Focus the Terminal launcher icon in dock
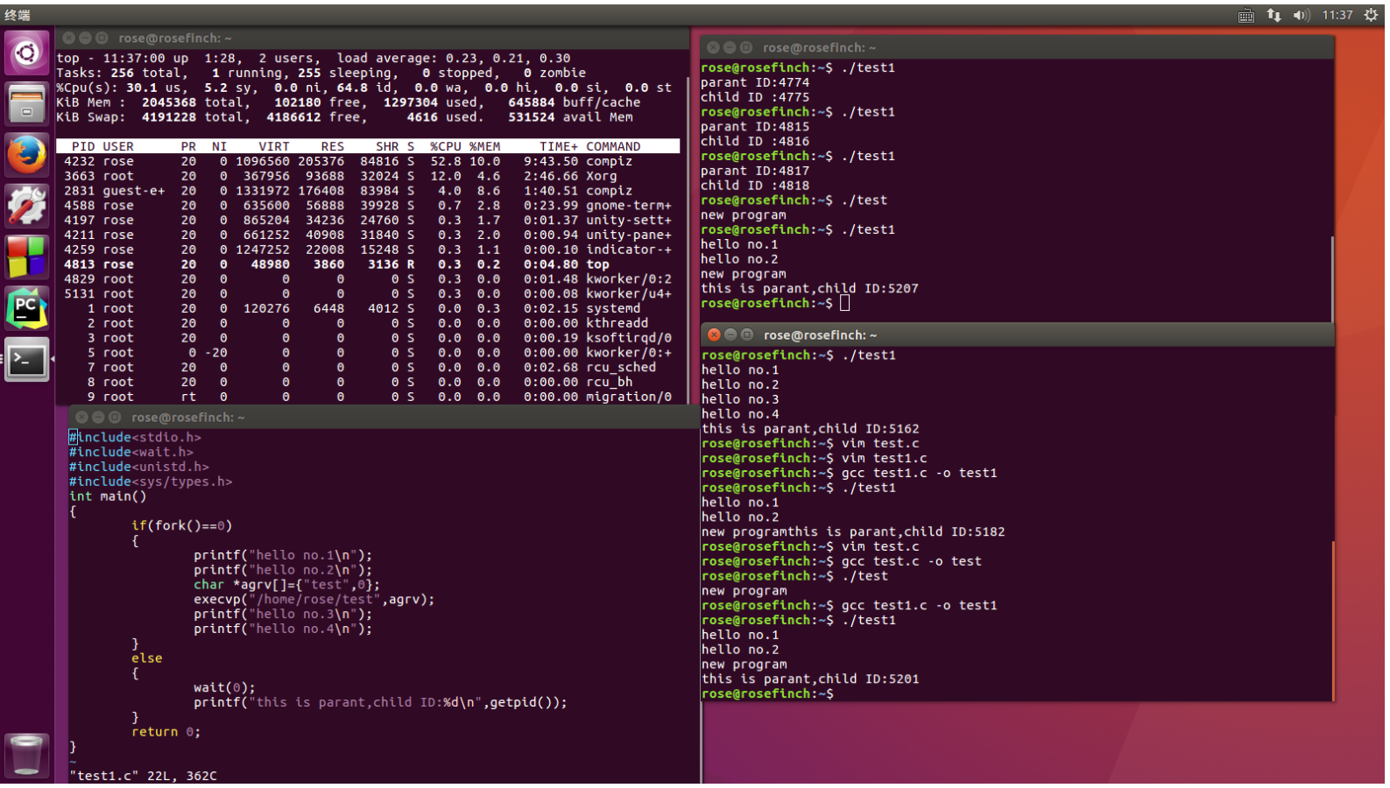This screenshot has height=788, width=1390. (27, 360)
